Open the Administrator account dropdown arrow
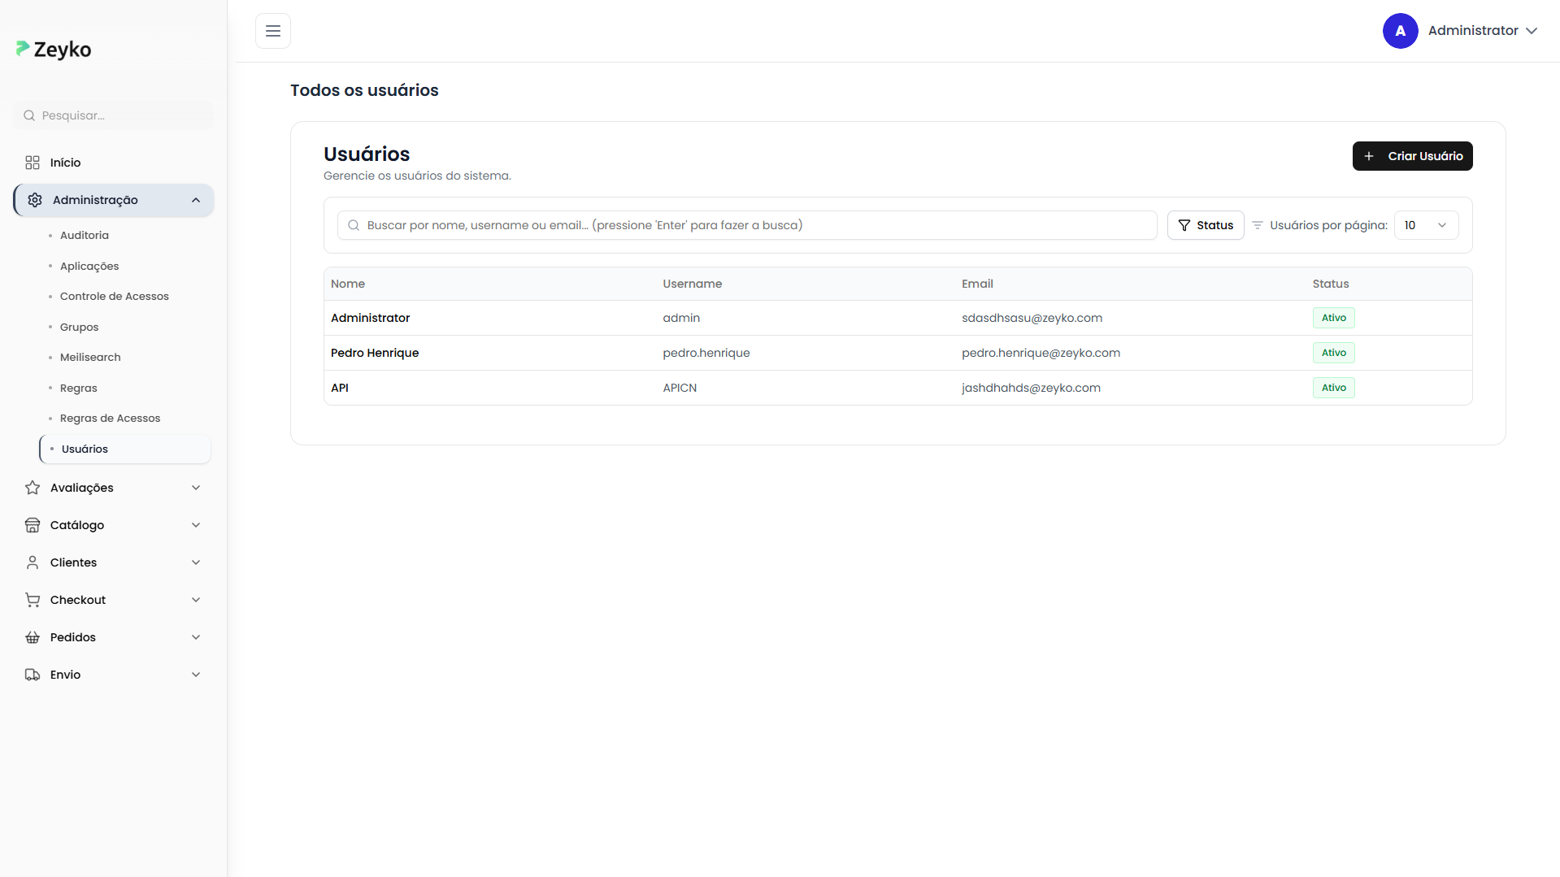The width and height of the screenshot is (1560, 877). (x=1532, y=31)
